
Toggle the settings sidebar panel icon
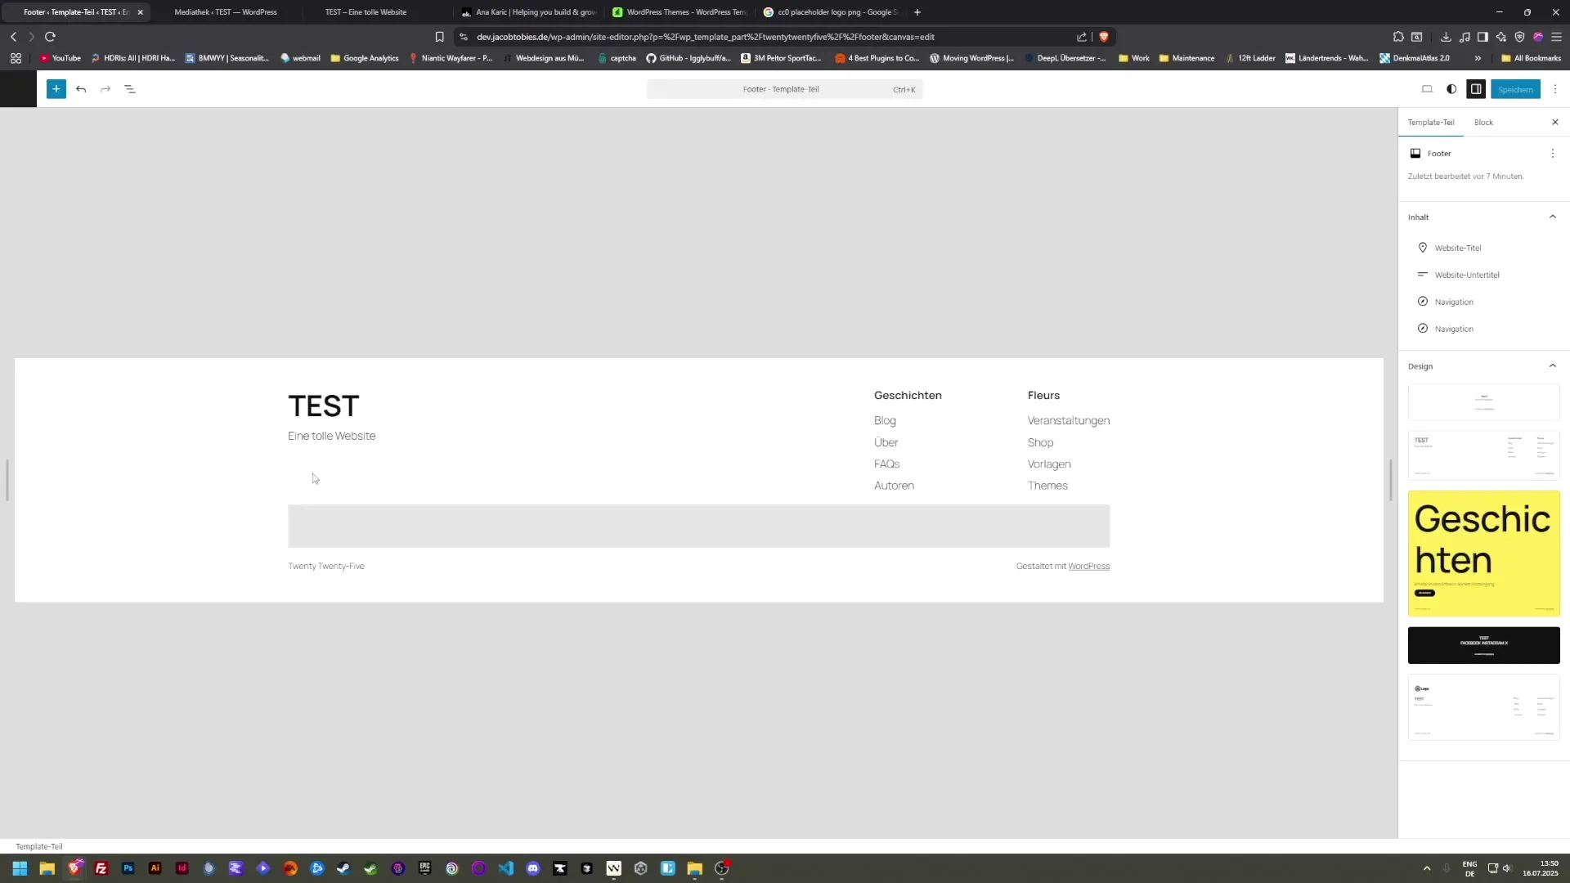tap(1476, 89)
